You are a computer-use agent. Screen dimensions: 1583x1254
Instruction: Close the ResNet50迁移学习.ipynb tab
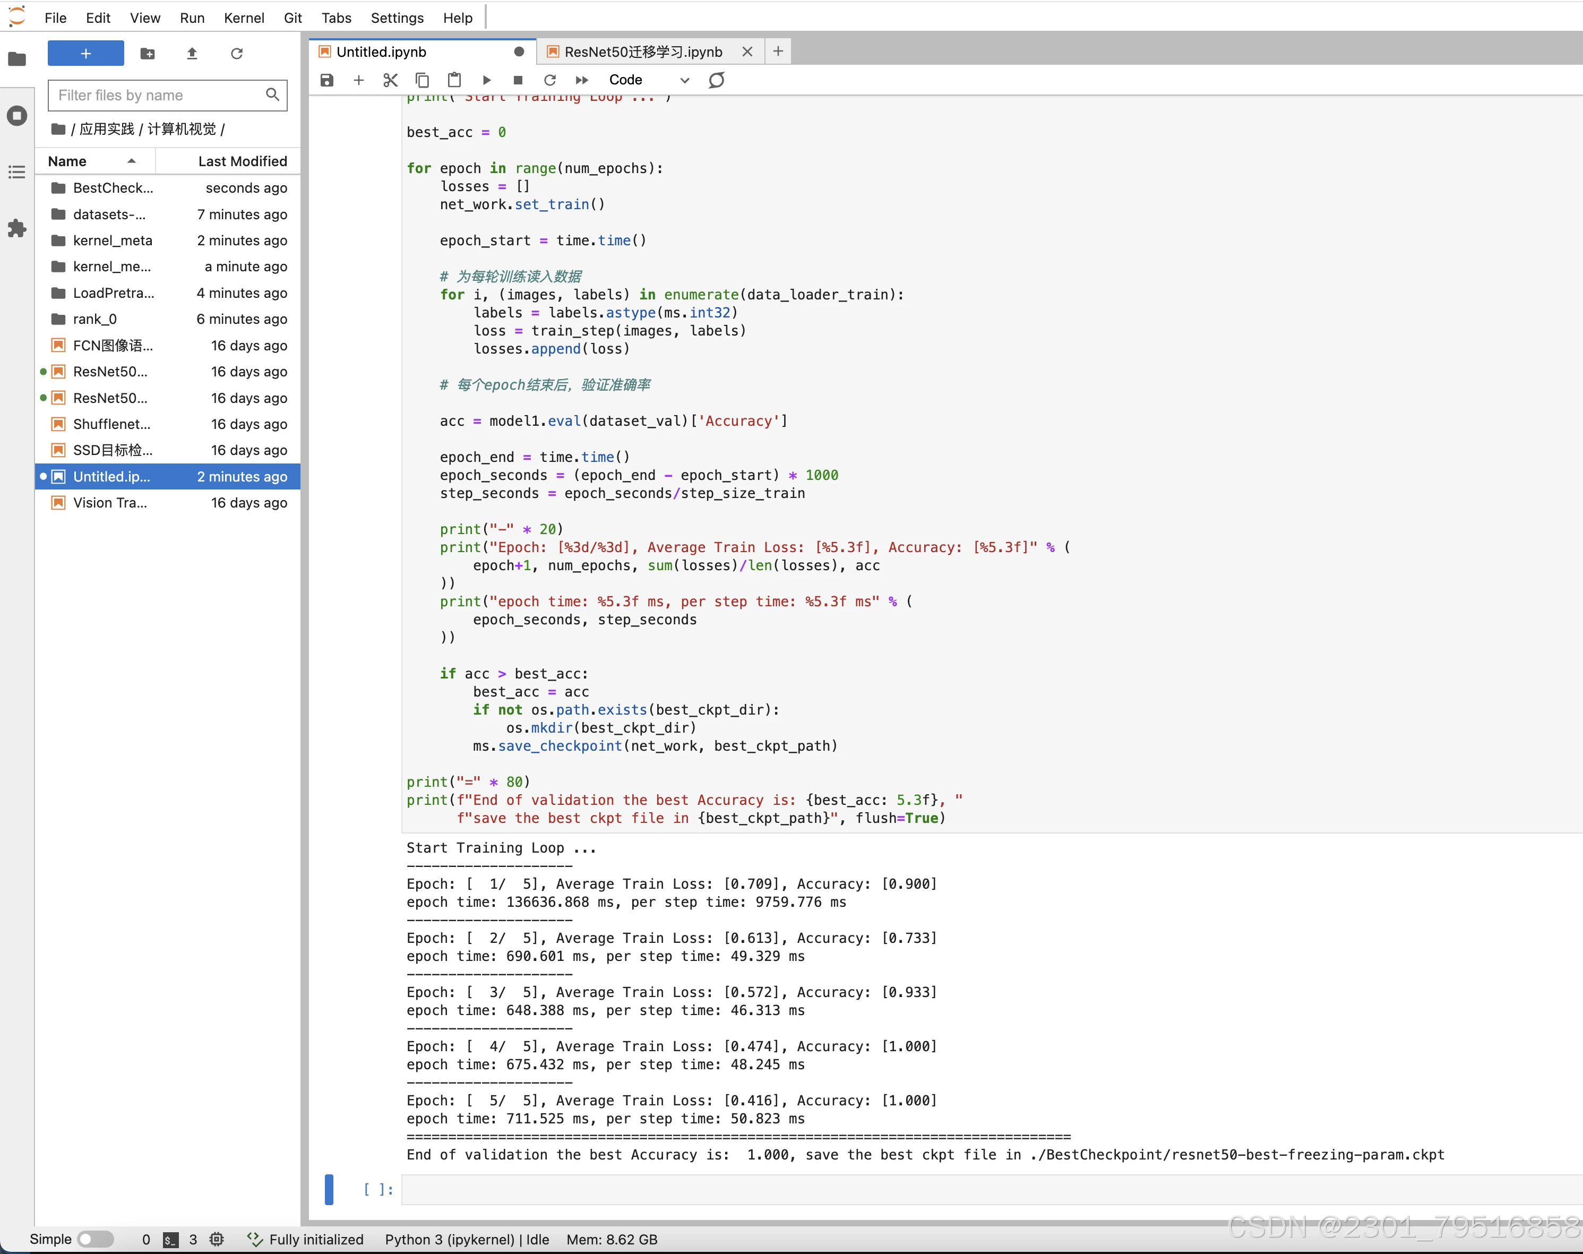tap(747, 51)
